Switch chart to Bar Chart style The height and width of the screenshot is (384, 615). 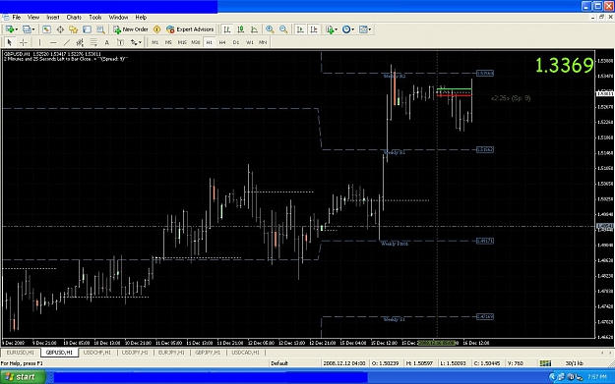[227, 29]
